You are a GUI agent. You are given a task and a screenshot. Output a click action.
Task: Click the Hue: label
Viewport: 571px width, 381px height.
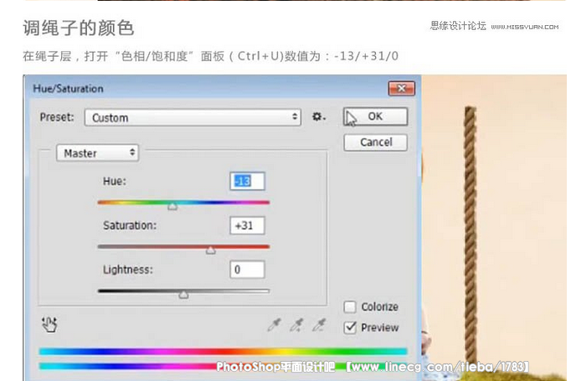(x=115, y=181)
